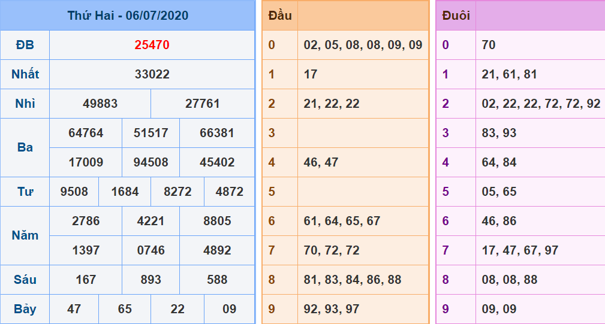Click fifth prize number 0746
The height and width of the screenshot is (324, 605).
151,250
